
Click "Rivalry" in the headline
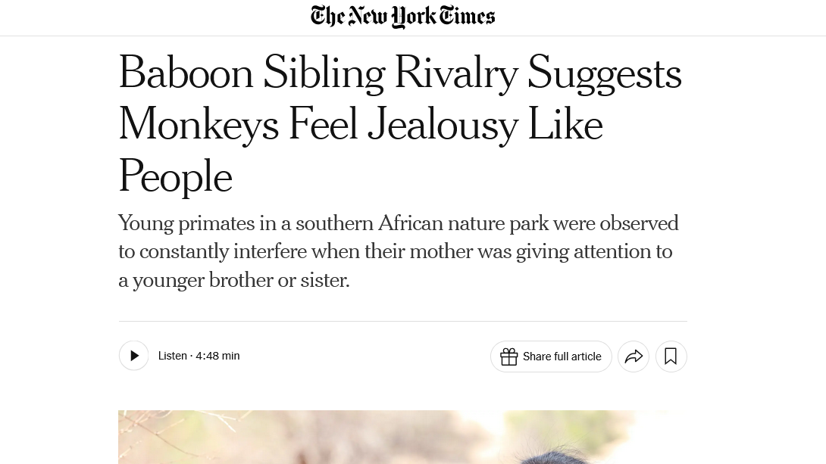click(x=455, y=74)
